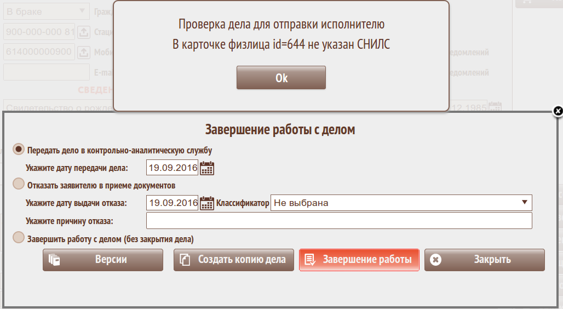The image size is (563, 309).
Task: Select 'Передать дело в контрольно-аналитическую службу' option
Action: click(19, 149)
